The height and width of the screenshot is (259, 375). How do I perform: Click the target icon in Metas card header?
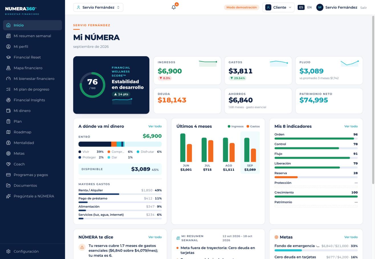(276, 237)
